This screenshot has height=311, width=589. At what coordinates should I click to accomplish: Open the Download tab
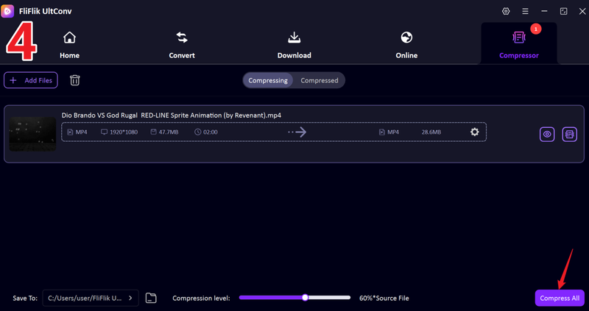click(294, 45)
